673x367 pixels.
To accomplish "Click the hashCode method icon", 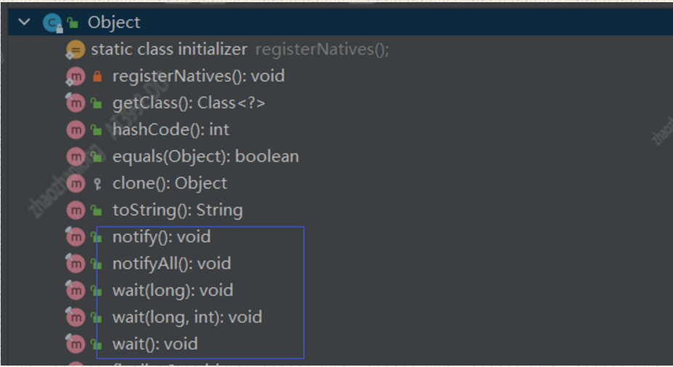I will (76, 130).
